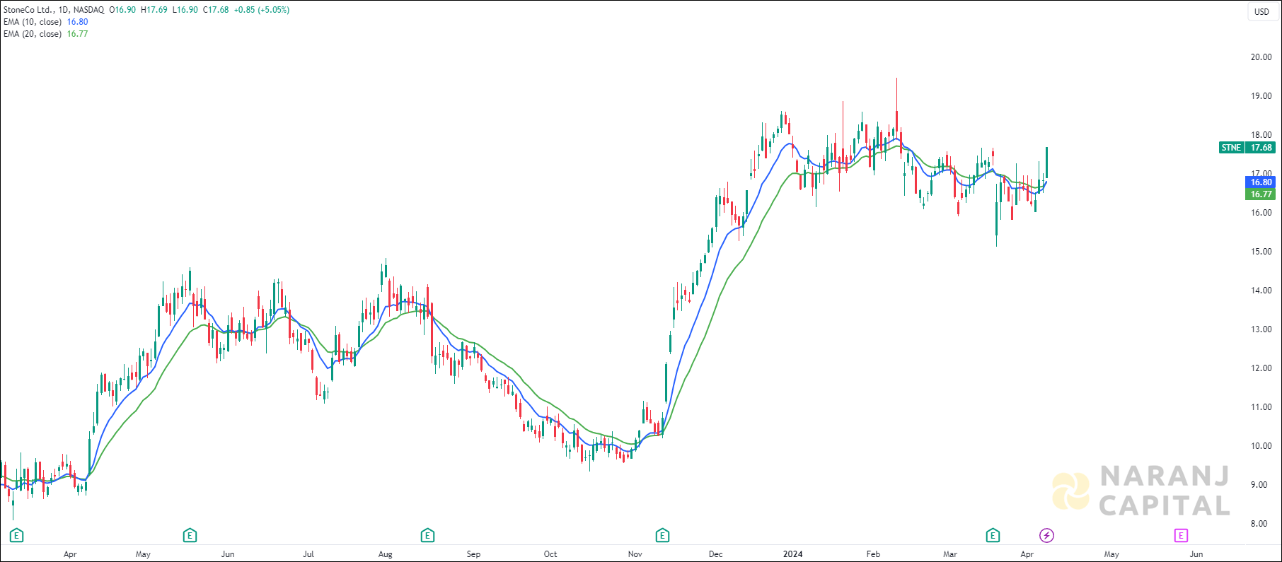Click the 20.00 level on price axis
1282x562 pixels.
pos(1261,57)
